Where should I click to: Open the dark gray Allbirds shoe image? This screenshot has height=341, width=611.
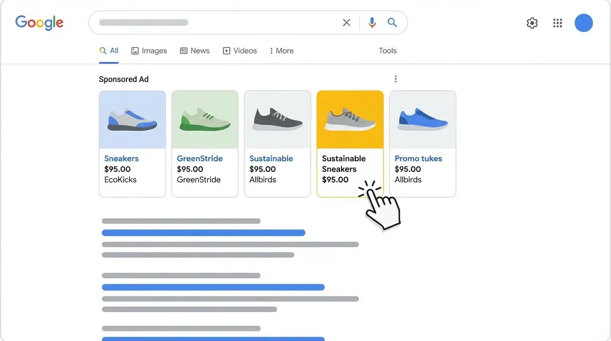[278, 120]
